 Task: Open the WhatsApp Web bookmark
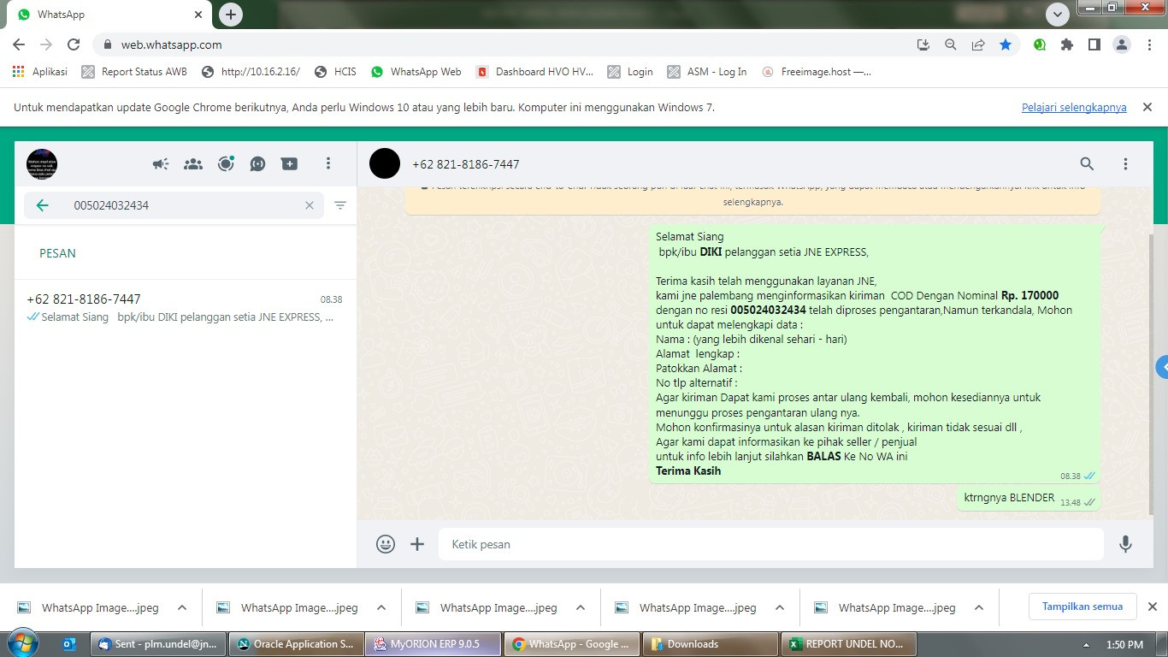[x=416, y=72]
